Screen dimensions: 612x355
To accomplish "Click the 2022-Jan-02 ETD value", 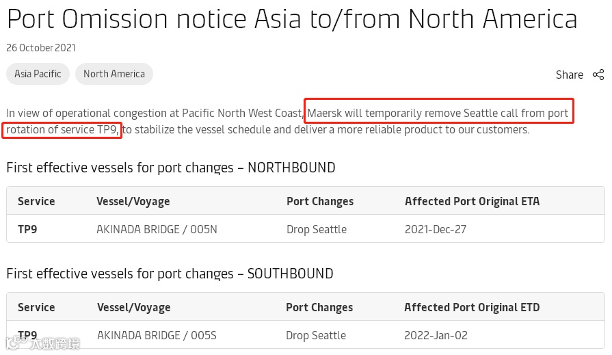I will coord(435,335).
